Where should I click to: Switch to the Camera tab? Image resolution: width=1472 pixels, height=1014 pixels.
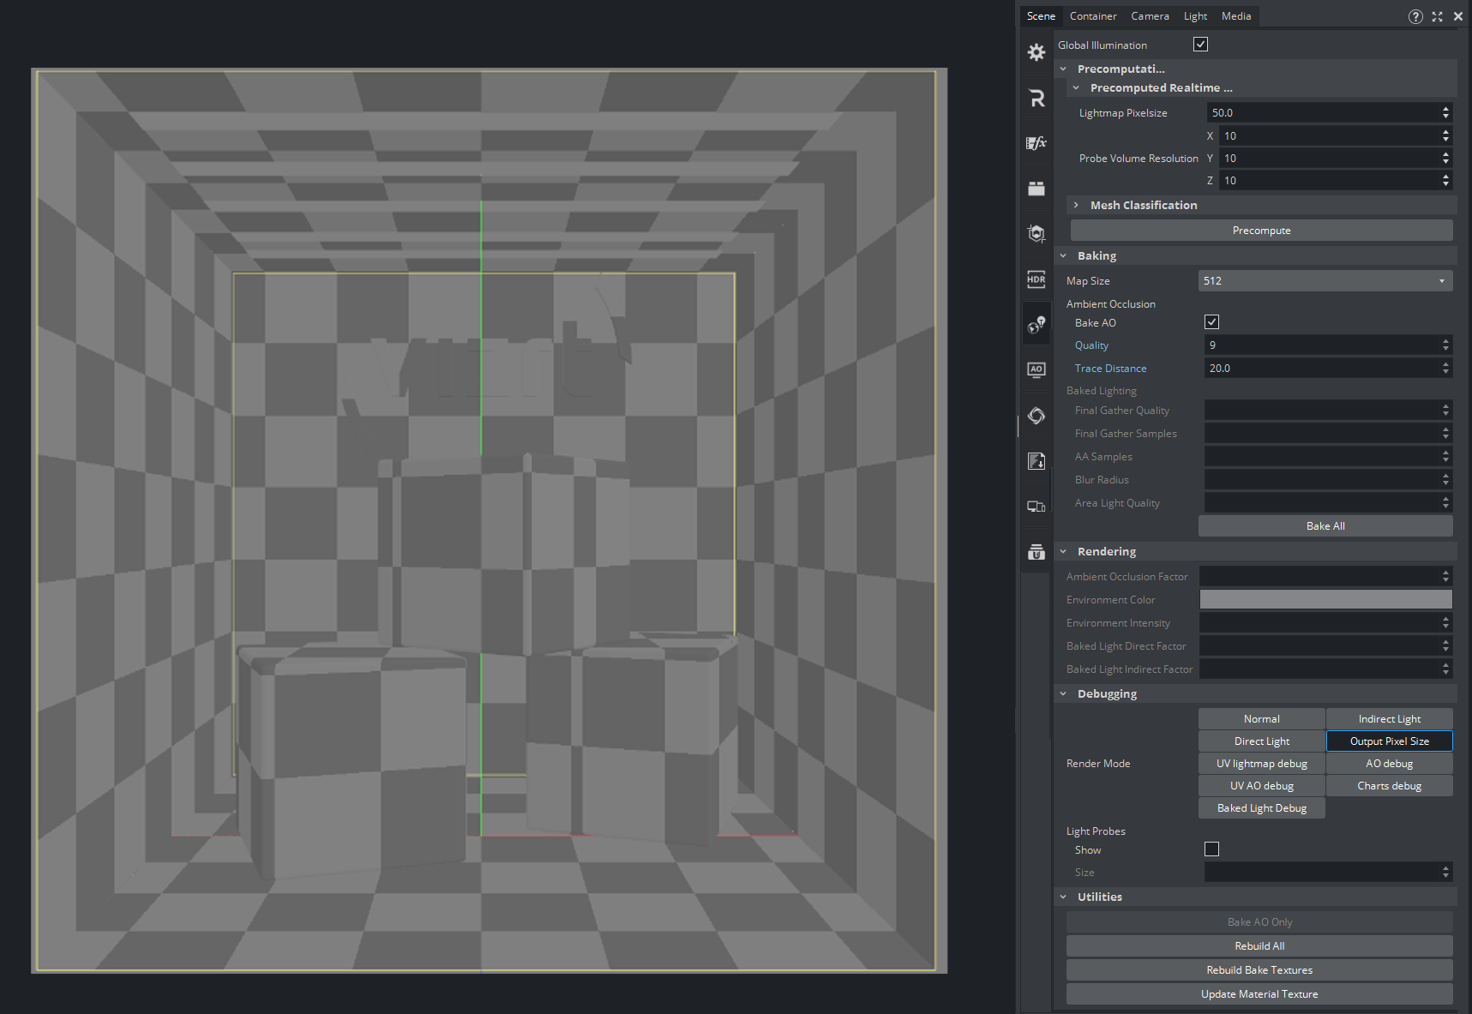1150,16
